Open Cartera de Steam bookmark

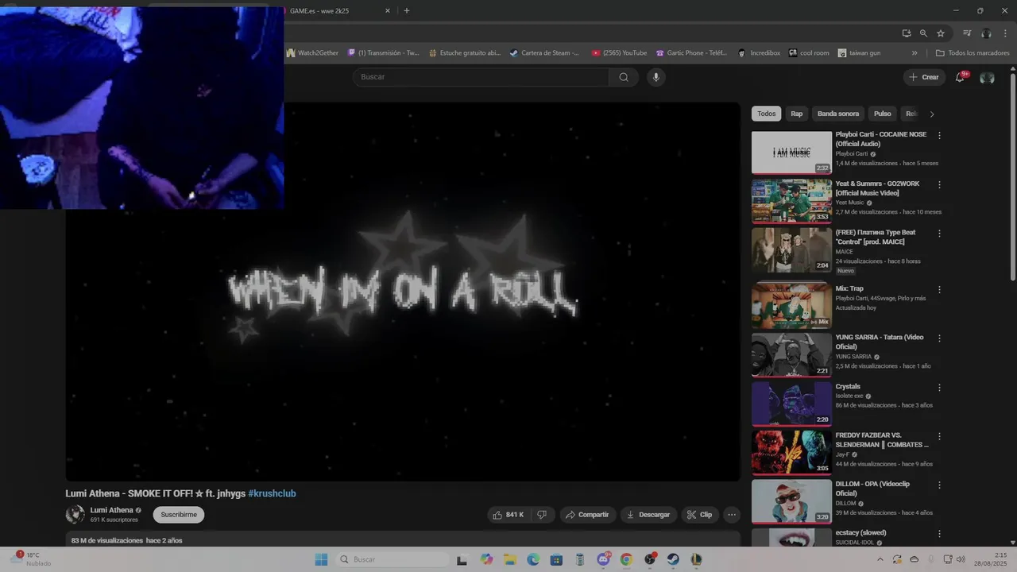[544, 53]
